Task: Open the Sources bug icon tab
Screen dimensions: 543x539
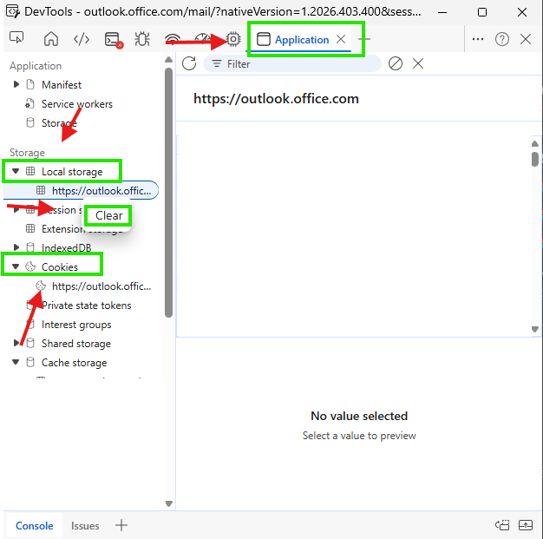Action: click(142, 39)
